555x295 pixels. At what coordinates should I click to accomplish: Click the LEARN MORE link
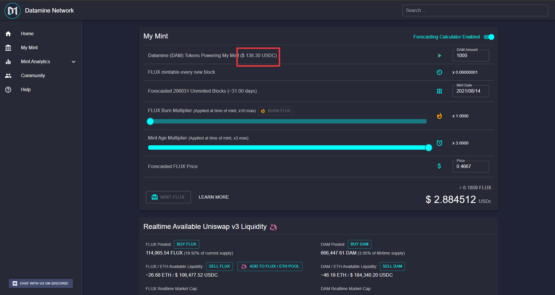point(214,197)
